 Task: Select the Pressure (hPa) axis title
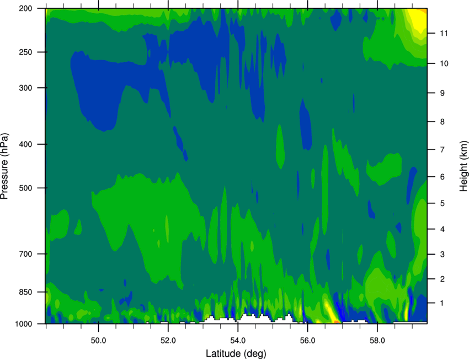(x=4, y=166)
